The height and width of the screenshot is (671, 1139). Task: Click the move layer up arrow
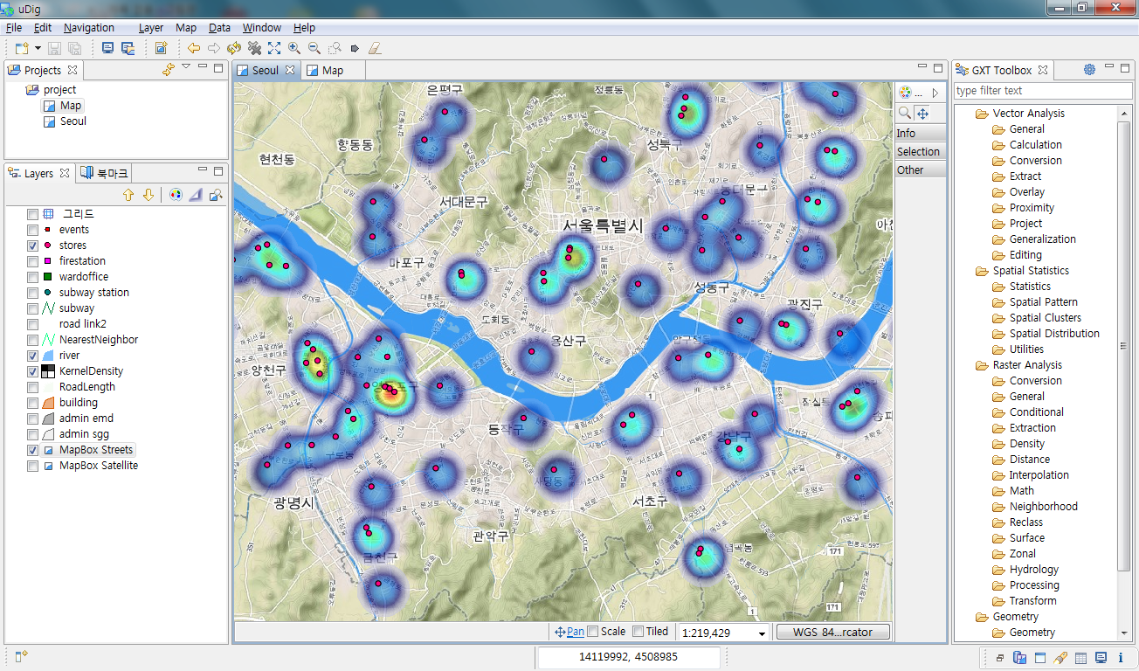click(128, 195)
